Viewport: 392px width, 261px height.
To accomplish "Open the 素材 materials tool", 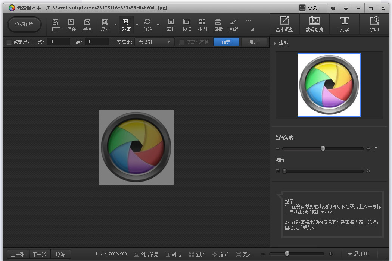I will click(x=171, y=25).
